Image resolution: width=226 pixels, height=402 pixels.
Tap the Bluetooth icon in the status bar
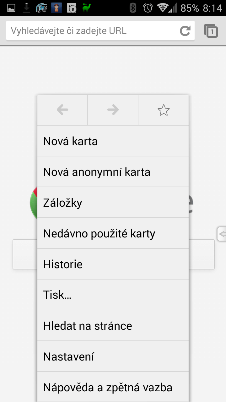133,8
